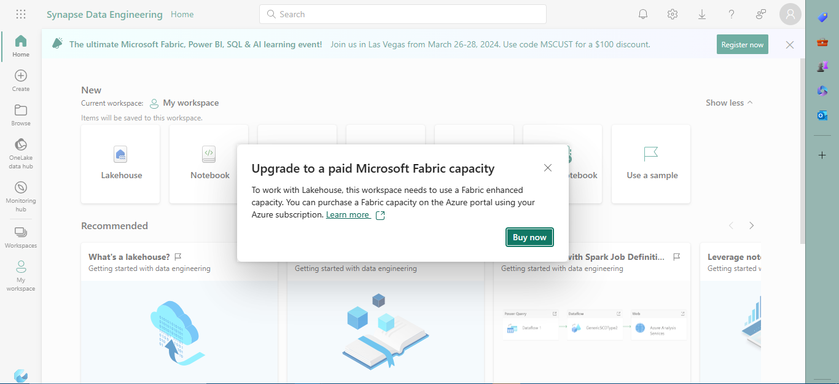Open the toolbox sidebar icon
This screenshot has width=839, height=384.
822,42
